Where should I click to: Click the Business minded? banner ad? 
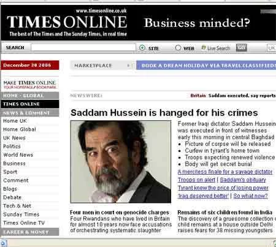(x=197, y=23)
